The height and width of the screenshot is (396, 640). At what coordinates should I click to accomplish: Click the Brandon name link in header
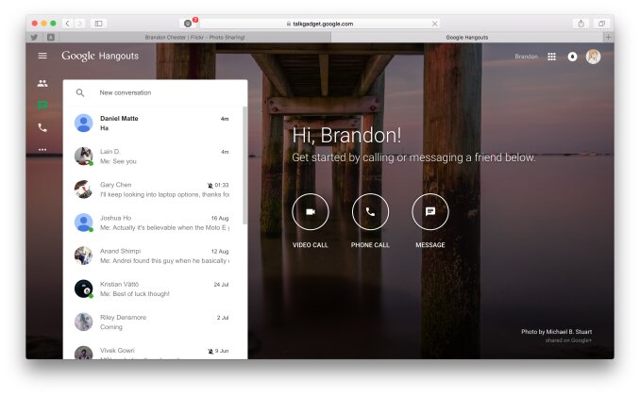click(526, 57)
